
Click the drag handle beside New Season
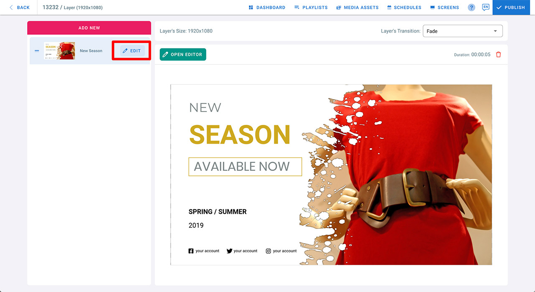click(x=37, y=51)
